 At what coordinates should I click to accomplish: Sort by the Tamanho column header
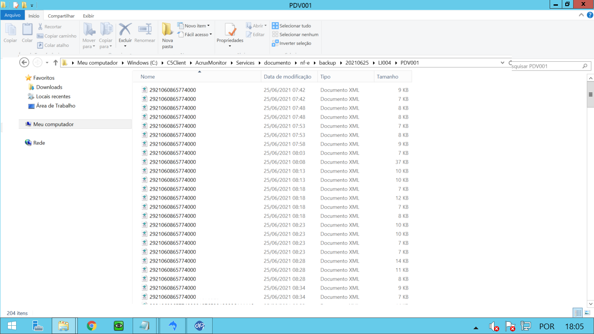[x=392, y=77]
